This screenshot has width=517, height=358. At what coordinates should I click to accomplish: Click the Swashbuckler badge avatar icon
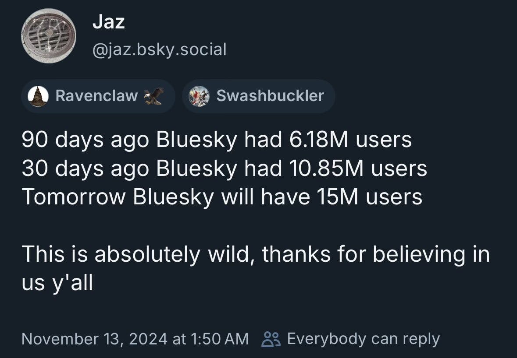click(x=199, y=96)
